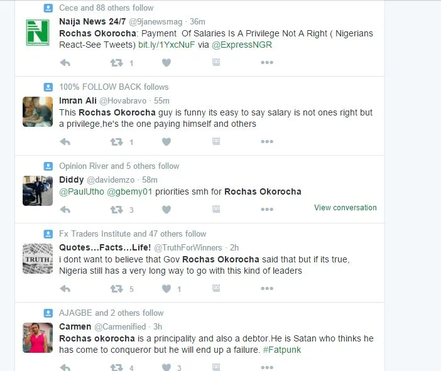Open the #Fatpunk hashtag
The height and width of the screenshot is (371, 441).
tap(282, 350)
